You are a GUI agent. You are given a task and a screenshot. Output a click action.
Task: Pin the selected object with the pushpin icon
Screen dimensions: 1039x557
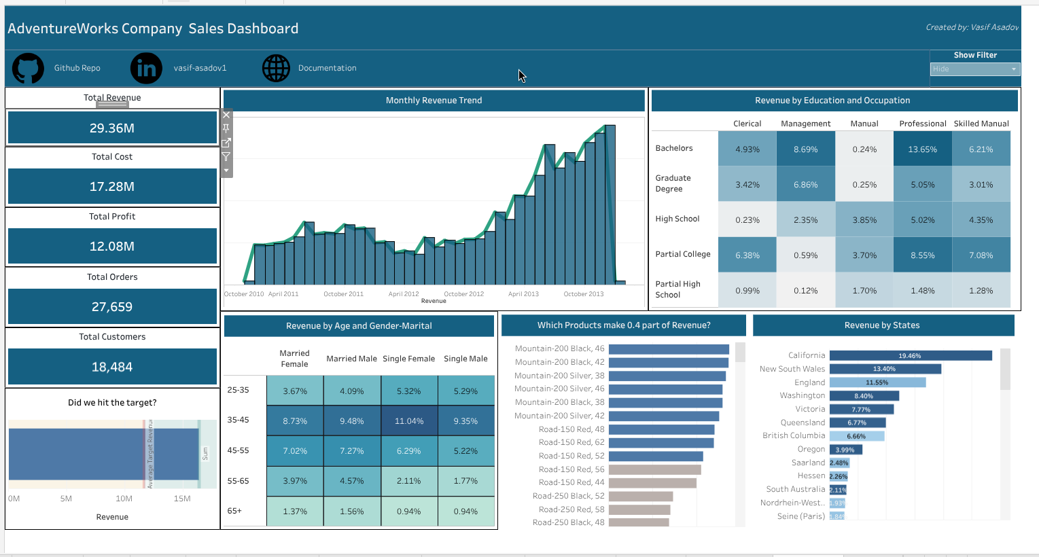227,128
